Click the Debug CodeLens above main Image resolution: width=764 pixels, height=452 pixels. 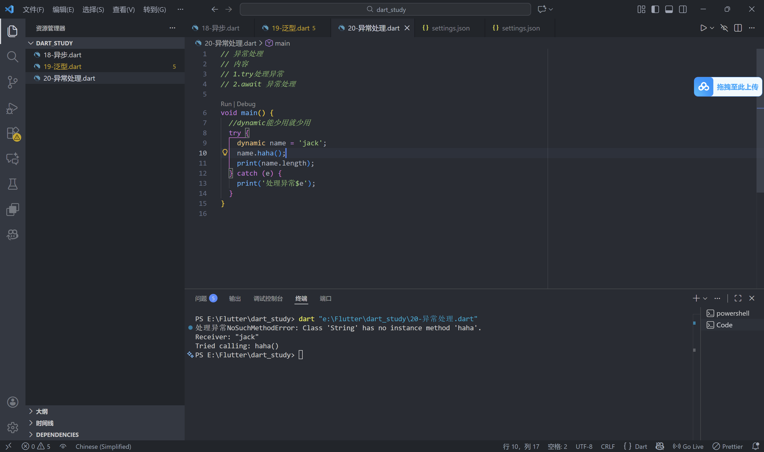tap(246, 104)
